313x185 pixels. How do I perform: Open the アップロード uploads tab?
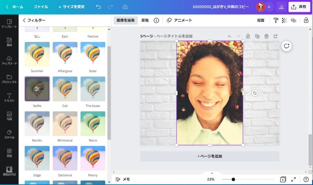9,60
